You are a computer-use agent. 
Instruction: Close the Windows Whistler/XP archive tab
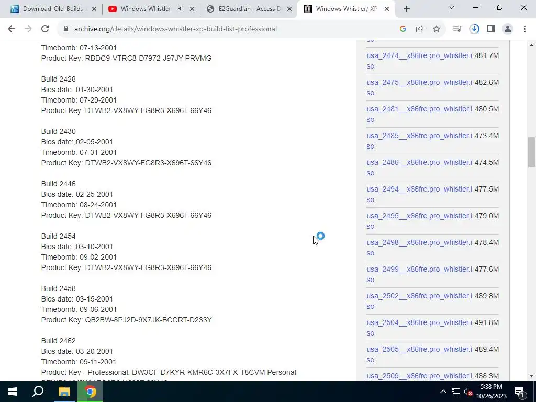coord(387,9)
